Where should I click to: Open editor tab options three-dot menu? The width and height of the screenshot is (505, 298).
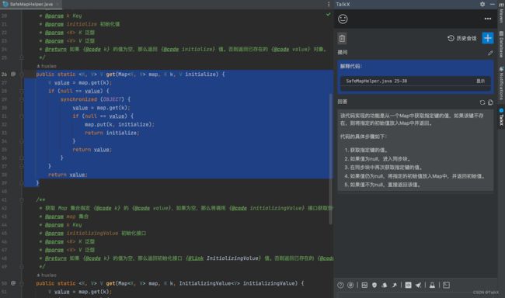(x=329, y=4)
